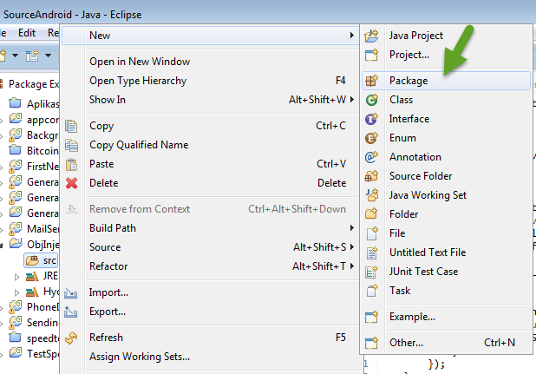The height and width of the screenshot is (374, 536).
Task: Select the ObjInje project in tree
Action: [x=34, y=245]
